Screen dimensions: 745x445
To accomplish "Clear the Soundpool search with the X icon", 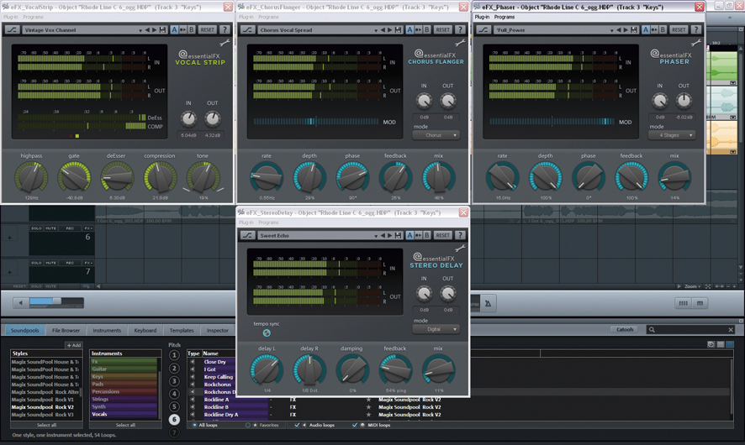I will coord(731,330).
